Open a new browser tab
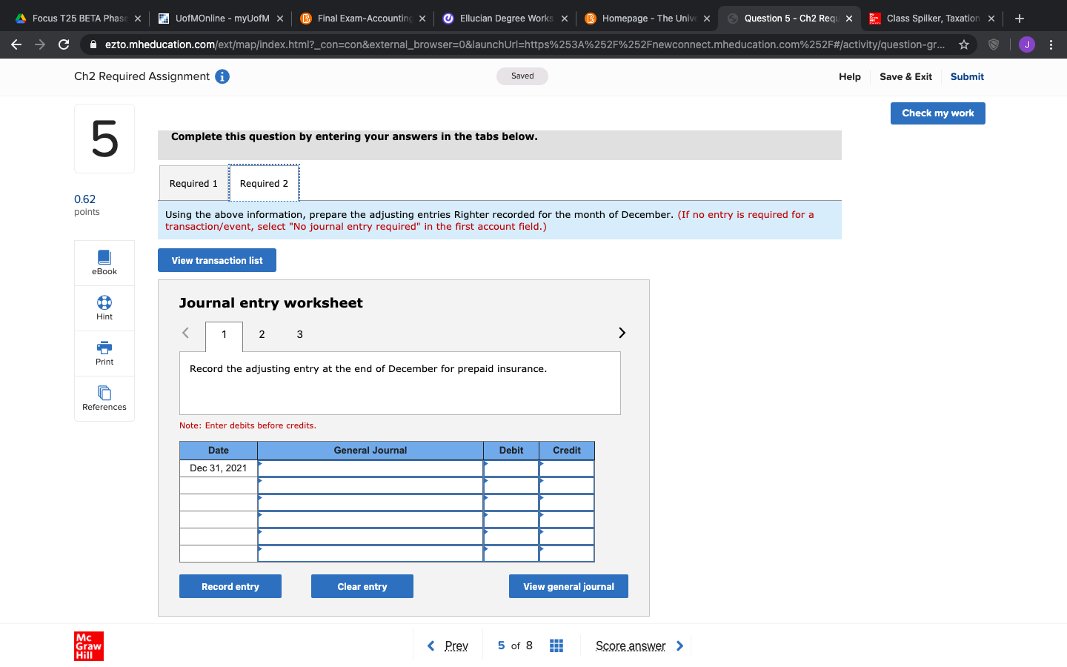 (1020, 19)
